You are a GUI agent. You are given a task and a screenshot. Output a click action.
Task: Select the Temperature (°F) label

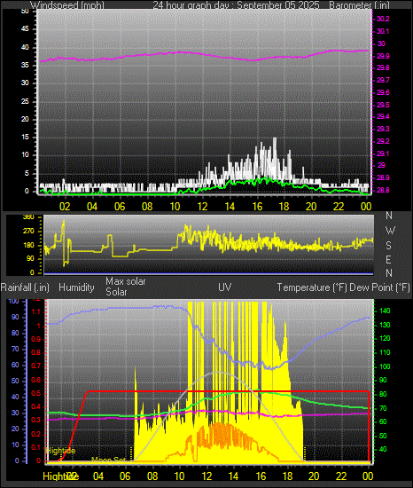312,287
